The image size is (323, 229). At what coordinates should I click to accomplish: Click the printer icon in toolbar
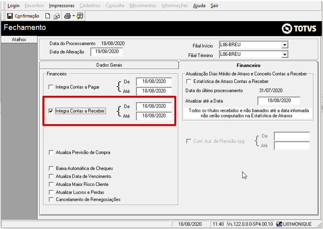(x=67, y=16)
